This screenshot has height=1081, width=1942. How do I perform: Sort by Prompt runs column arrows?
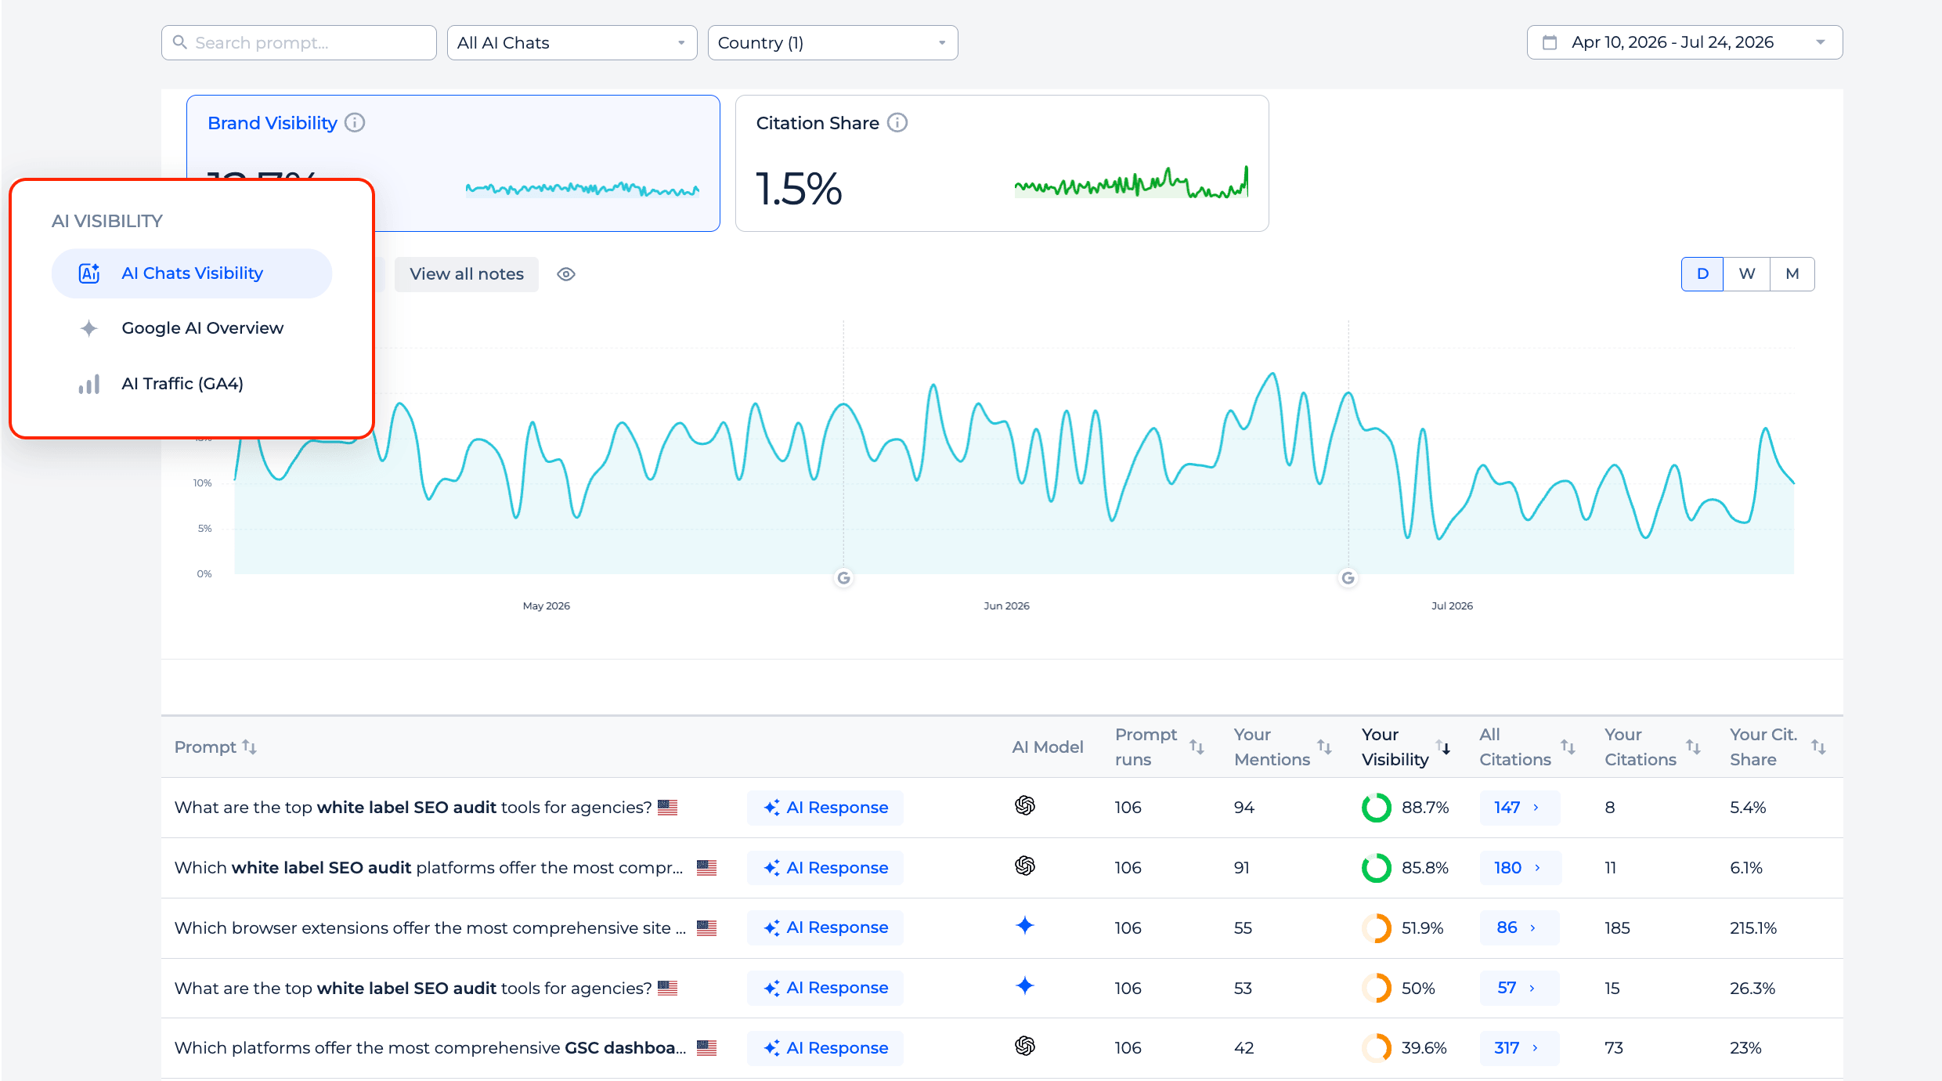point(1197,747)
